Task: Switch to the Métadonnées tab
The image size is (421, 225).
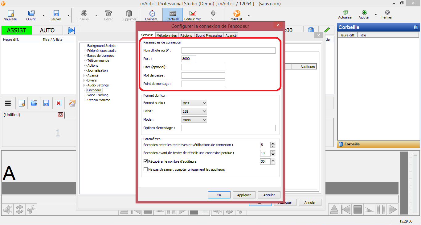Action: click(167, 35)
